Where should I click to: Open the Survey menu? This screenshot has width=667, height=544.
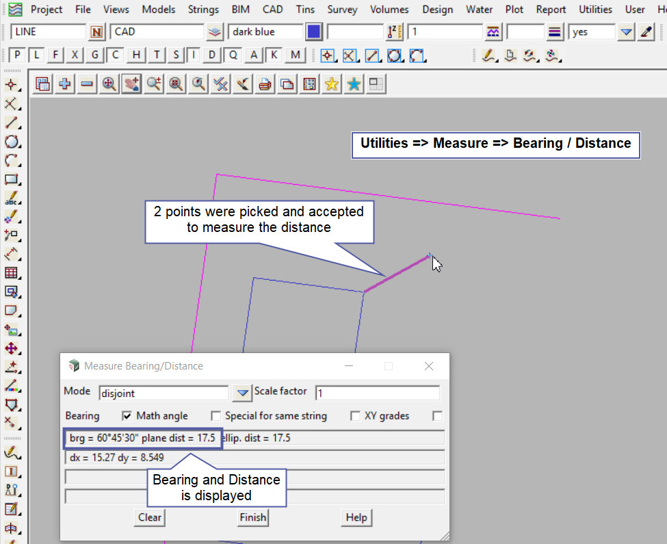click(342, 10)
